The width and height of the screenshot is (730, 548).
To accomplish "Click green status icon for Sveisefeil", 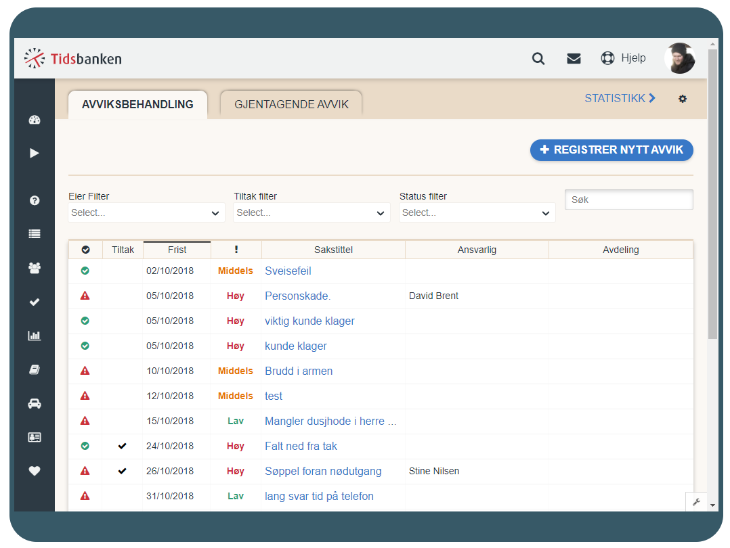I will point(85,271).
